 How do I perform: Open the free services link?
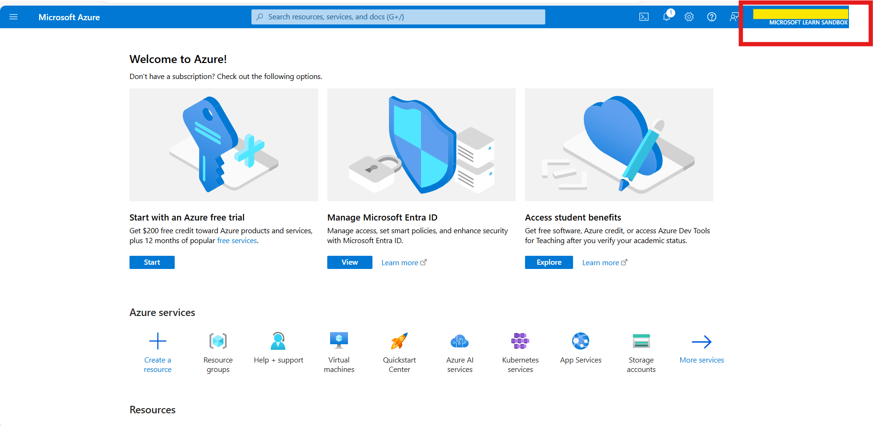click(237, 240)
